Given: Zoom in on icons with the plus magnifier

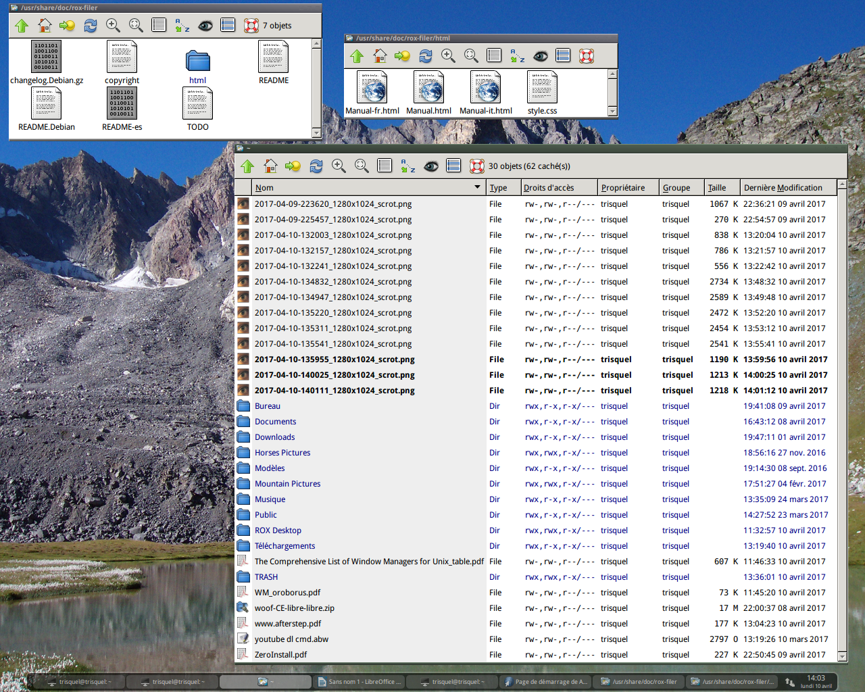Looking at the screenshot, I should 339,165.
